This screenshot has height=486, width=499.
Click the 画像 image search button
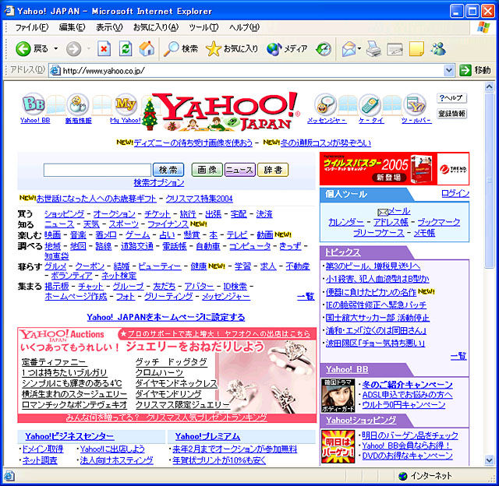[x=207, y=170]
